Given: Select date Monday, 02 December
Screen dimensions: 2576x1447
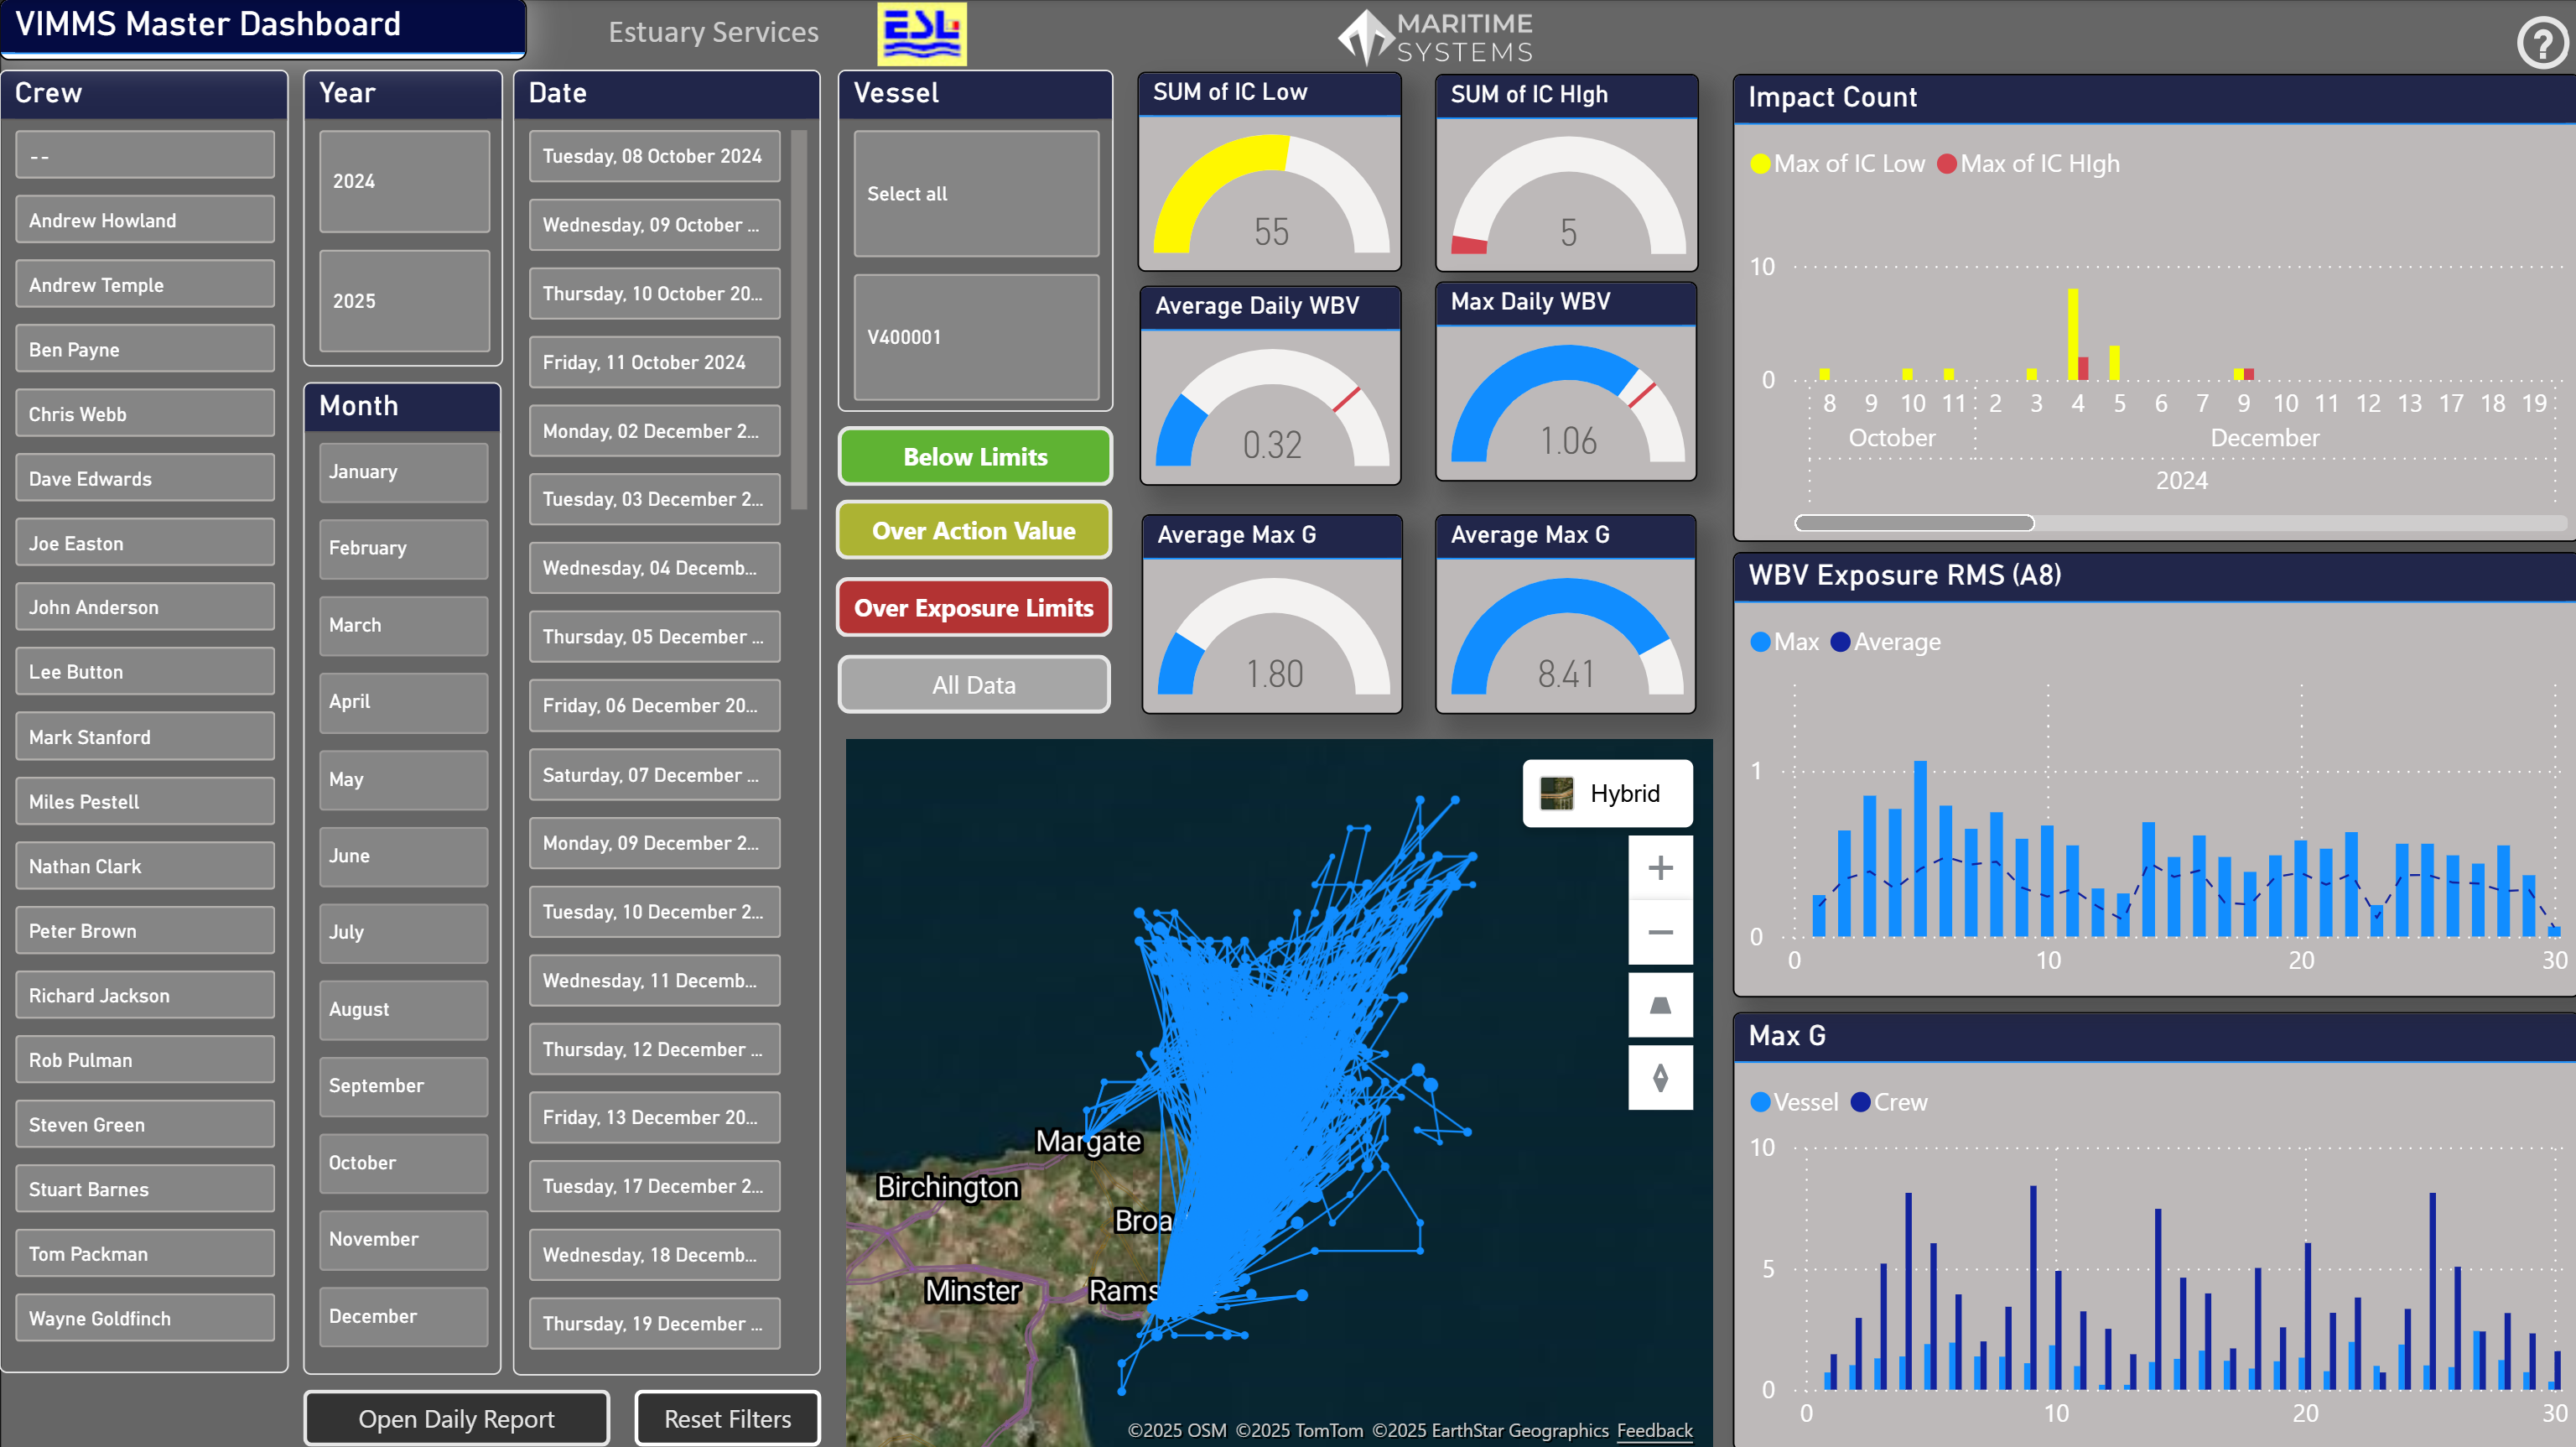Looking at the screenshot, I should click(654, 431).
